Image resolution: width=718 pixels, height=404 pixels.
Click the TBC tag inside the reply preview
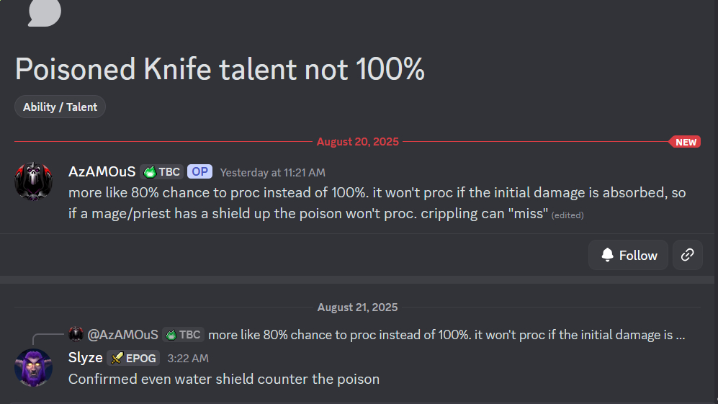(x=184, y=334)
